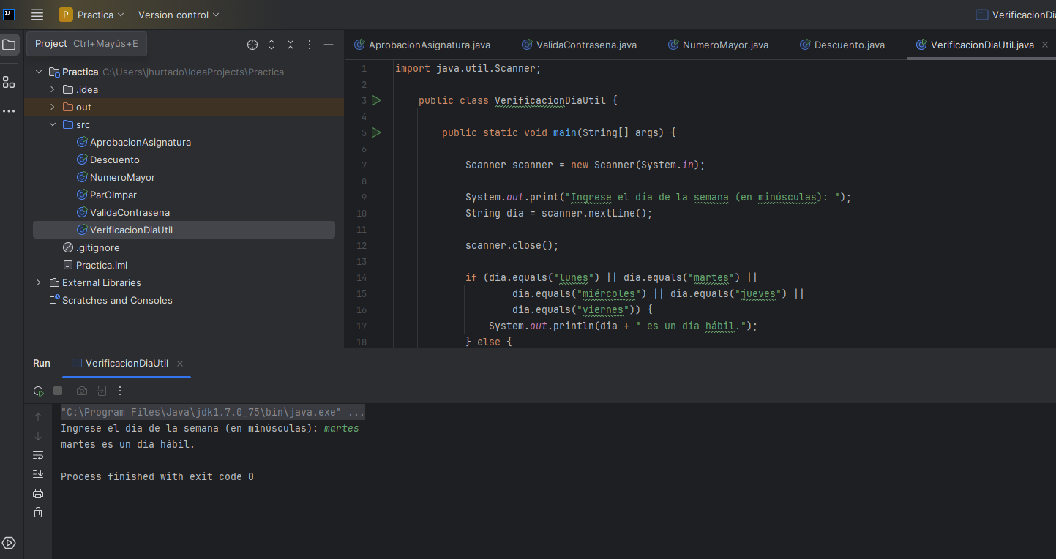Expand the out folder
Viewport: 1056px width, 559px height.
pos(53,107)
